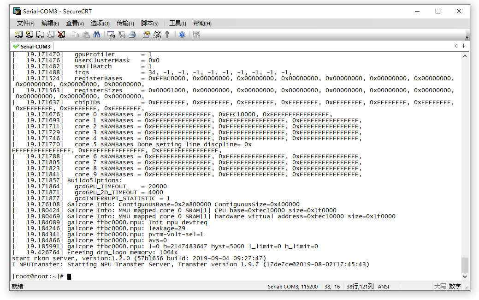Open the 文件(F) menu
The height and width of the screenshot is (300, 479).
point(26,24)
